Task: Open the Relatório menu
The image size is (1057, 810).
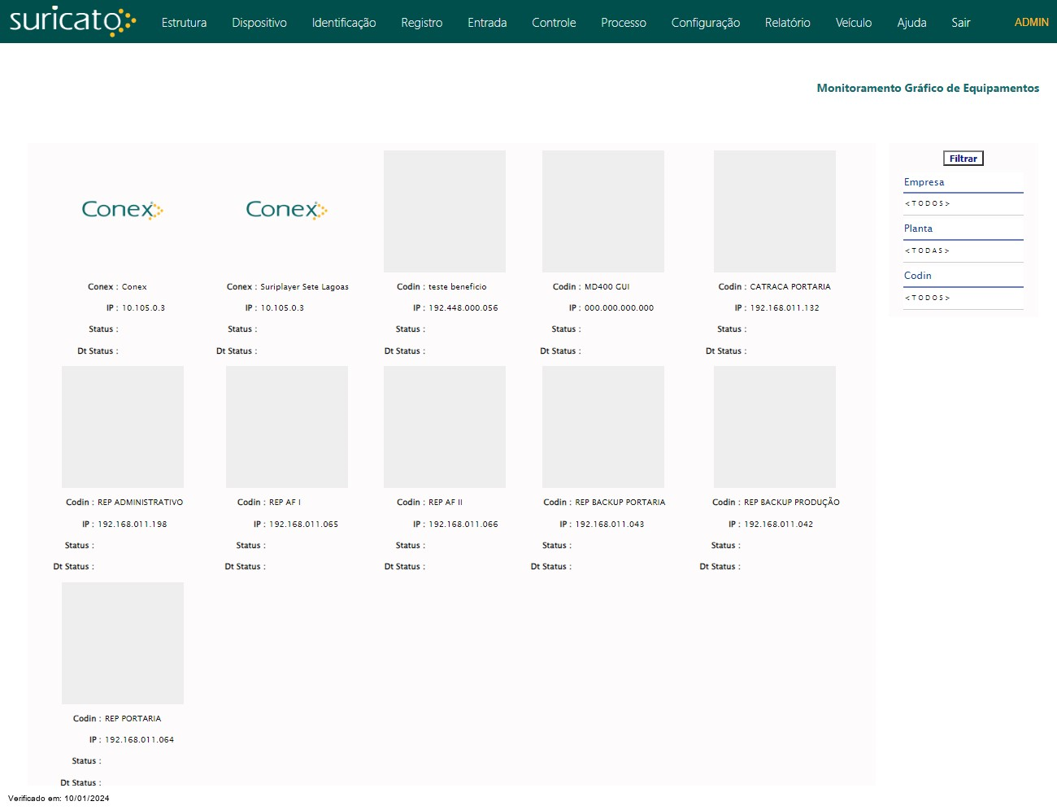Action: (x=788, y=23)
